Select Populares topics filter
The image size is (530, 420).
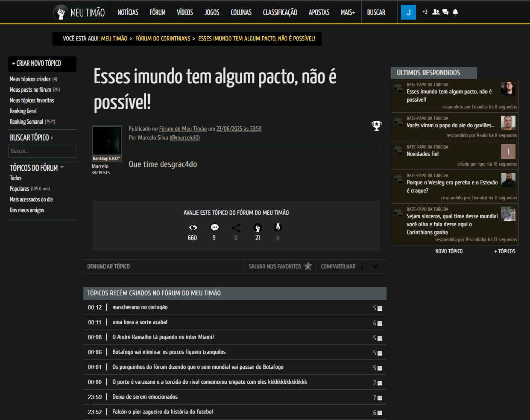click(x=20, y=189)
